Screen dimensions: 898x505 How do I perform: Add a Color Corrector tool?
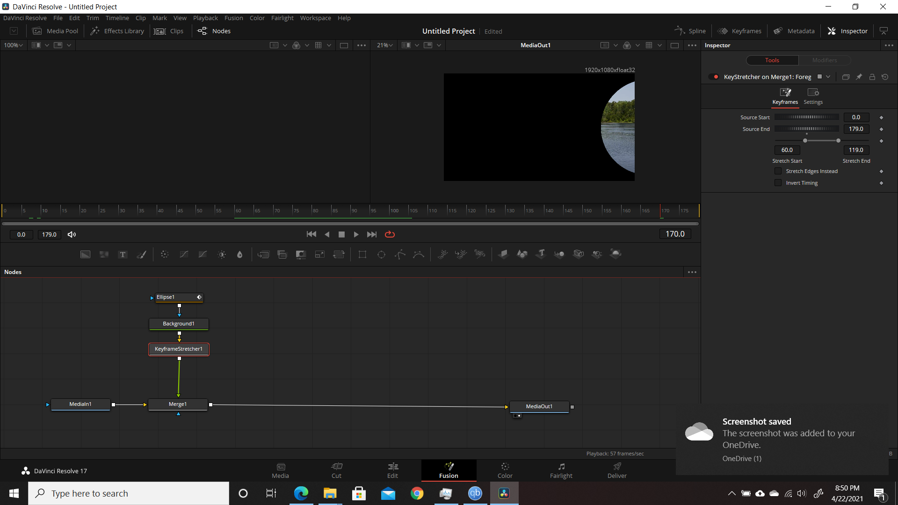[165, 254]
